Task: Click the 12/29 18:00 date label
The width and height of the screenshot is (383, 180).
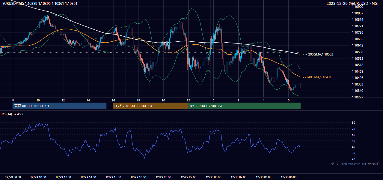Action: (138, 177)
